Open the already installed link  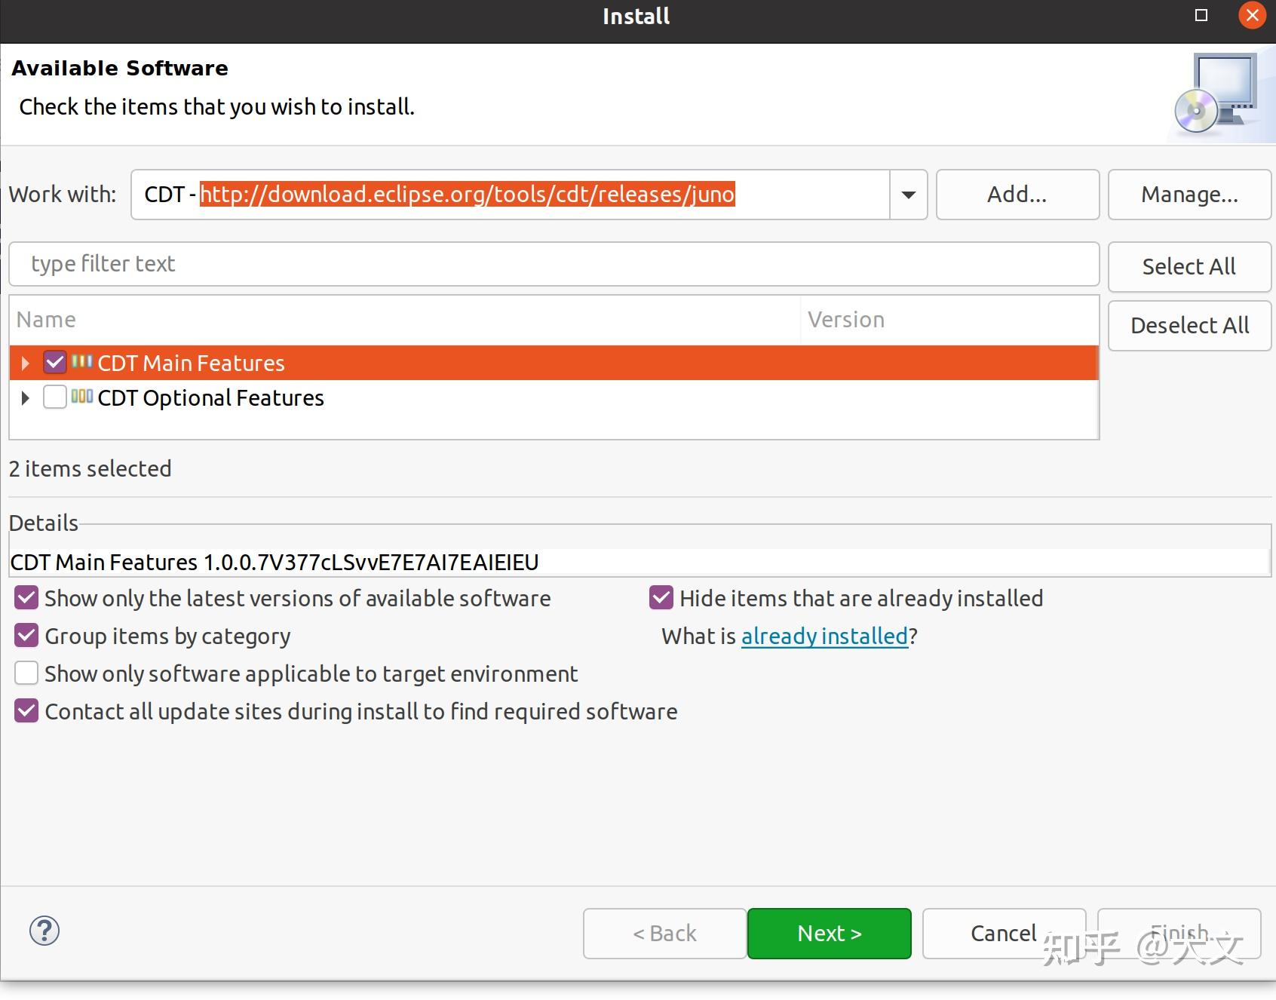point(825,637)
